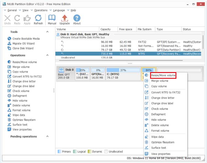Open Clone Disk Wizard from sidebar
This screenshot has height=163, width=207.
click(23, 48)
